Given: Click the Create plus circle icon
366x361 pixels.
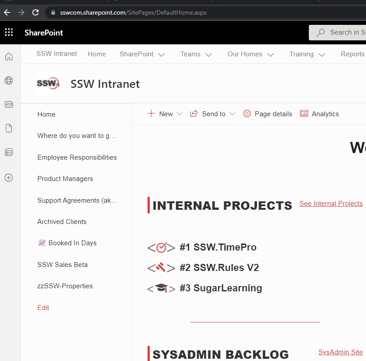Looking at the screenshot, I should [9, 177].
